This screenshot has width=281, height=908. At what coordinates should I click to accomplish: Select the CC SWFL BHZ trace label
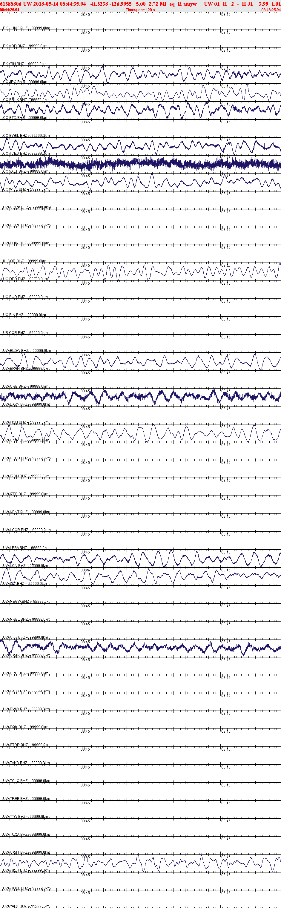(x=27, y=135)
